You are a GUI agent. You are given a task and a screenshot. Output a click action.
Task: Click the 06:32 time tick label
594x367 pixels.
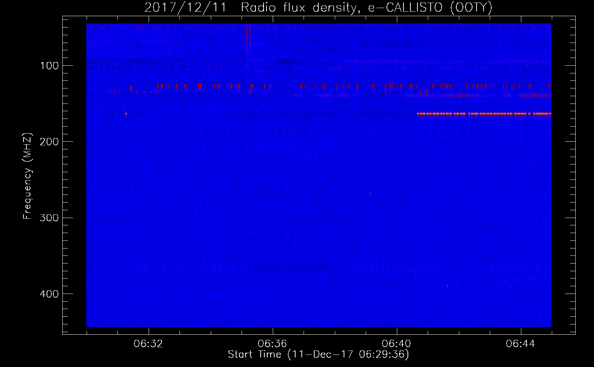[x=148, y=344]
